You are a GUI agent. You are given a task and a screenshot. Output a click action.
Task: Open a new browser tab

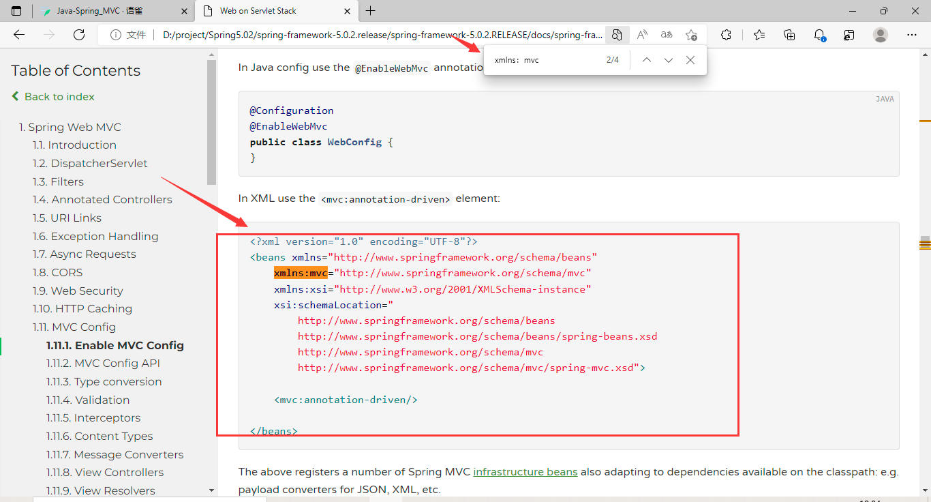tap(371, 11)
